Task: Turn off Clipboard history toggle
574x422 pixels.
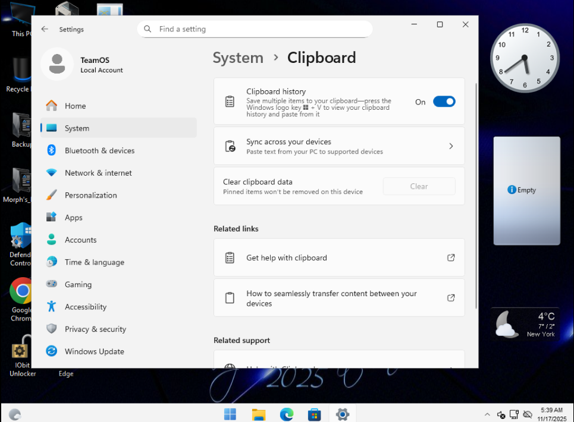Action: coord(444,101)
